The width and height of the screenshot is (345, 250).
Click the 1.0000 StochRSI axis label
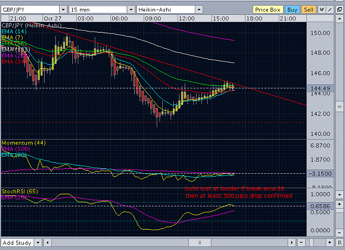(320, 194)
